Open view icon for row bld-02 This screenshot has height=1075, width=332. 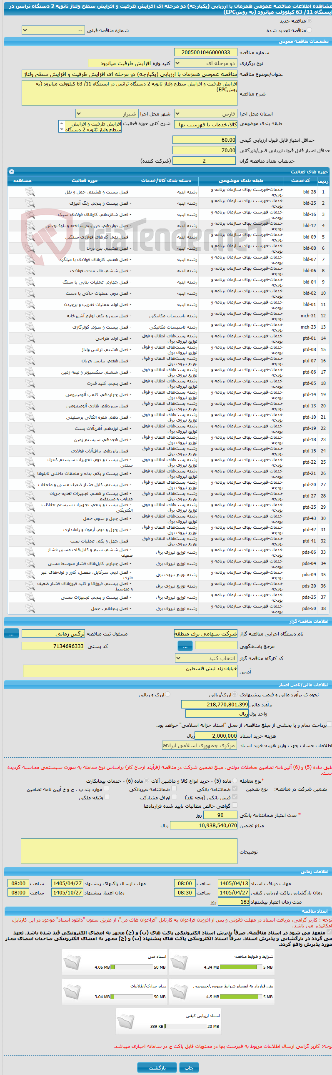point(30,293)
